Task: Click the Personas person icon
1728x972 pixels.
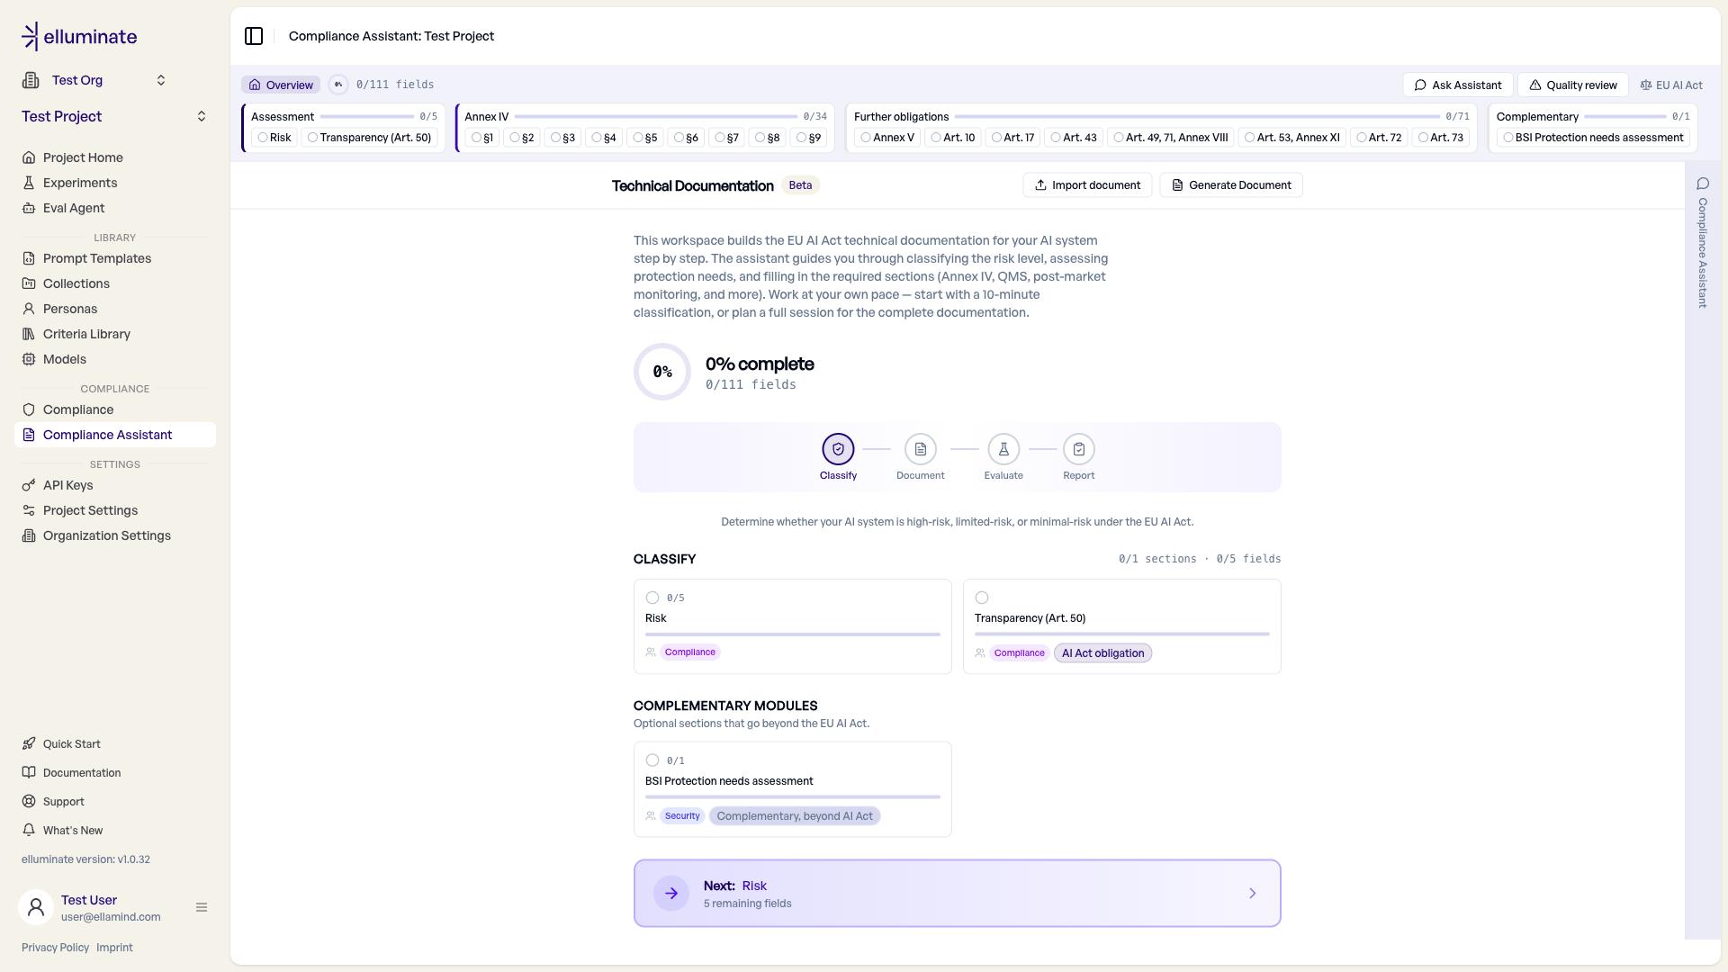Action: click(x=29, y=309)
